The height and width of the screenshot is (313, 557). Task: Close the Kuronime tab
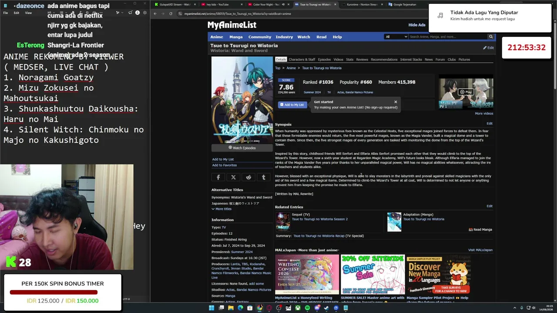(x=382, y=4)
